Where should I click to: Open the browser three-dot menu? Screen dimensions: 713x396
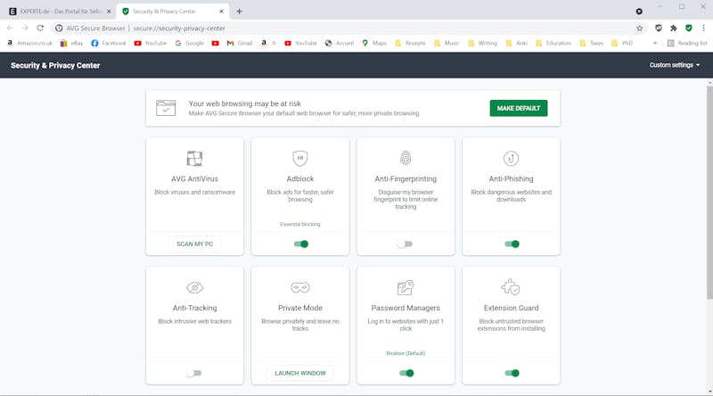pos(703,29)
